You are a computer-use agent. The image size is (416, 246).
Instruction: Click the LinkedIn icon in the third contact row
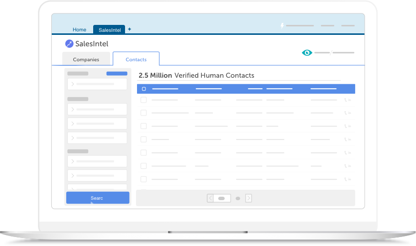click(349, 126)
